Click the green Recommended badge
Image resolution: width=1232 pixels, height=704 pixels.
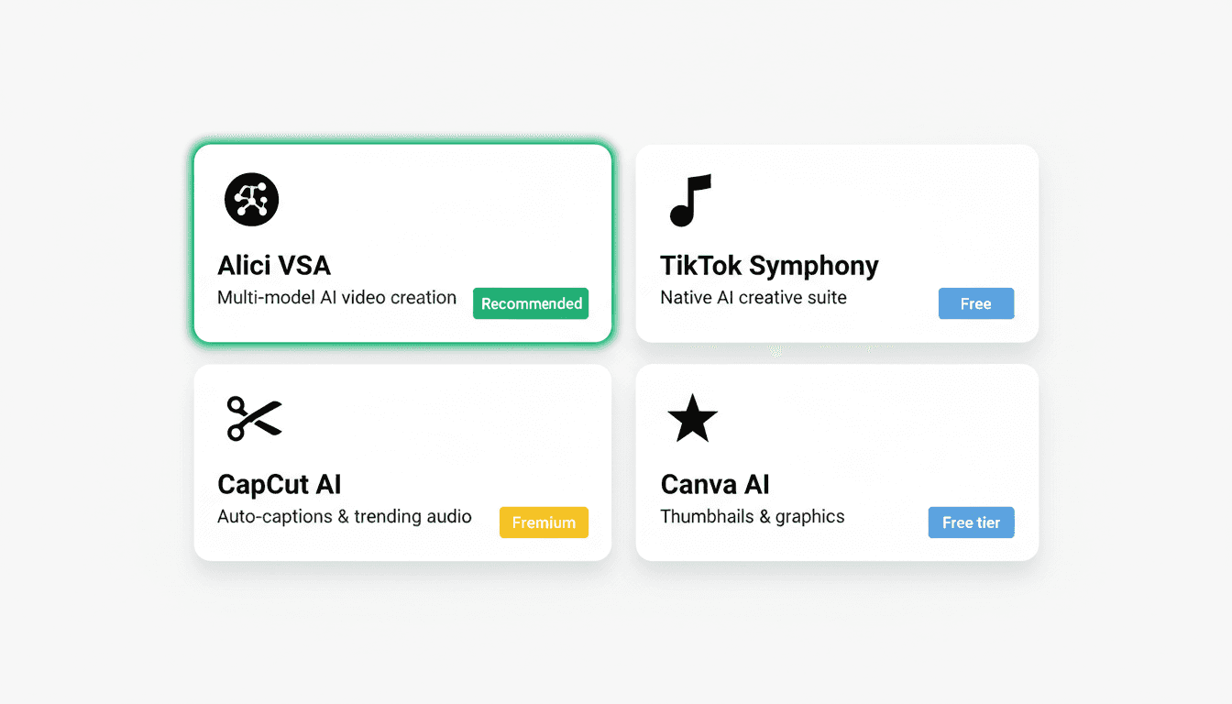coord(530,302)
